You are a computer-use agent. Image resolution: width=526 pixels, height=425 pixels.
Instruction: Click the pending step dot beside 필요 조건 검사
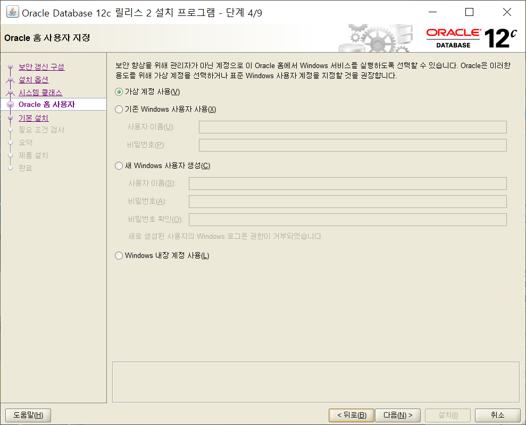pos(11,129)
